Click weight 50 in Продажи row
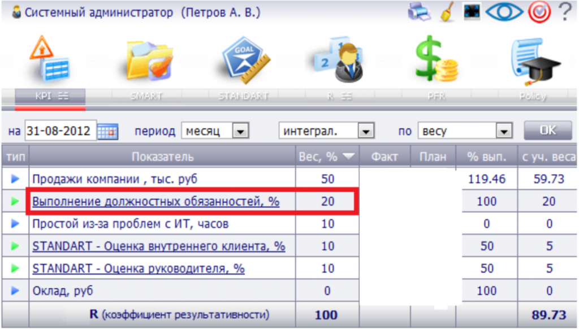Image resolution: width=579 pixels, height=329 pixels. click(x=327, y=179)
